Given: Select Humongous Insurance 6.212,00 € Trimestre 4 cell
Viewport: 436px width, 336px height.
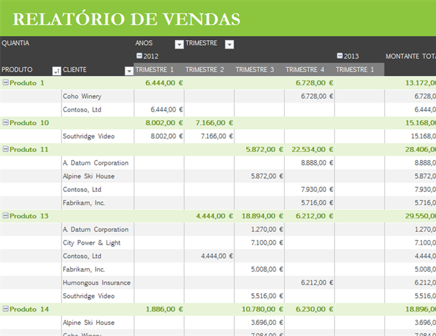Looking at the screenshot, I should pos(317,283).
